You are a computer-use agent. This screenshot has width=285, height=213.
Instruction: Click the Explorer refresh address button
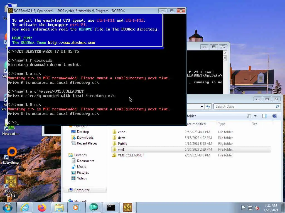(x=208, y=106)
